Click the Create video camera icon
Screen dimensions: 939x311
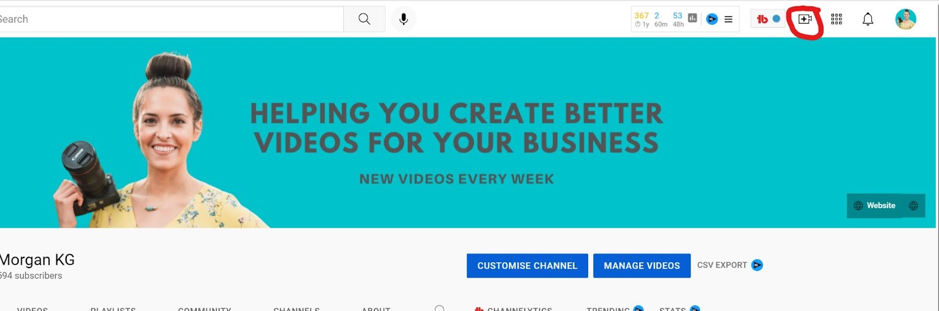[x=805, y=19]
